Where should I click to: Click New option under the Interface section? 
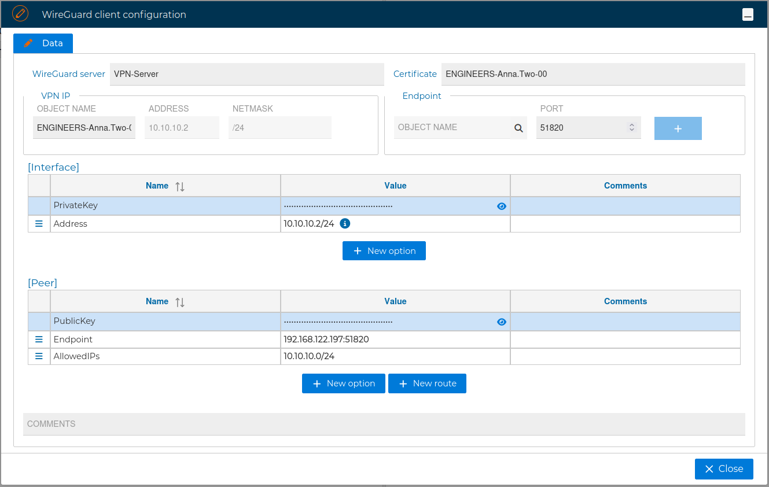[x=384, y=250]
